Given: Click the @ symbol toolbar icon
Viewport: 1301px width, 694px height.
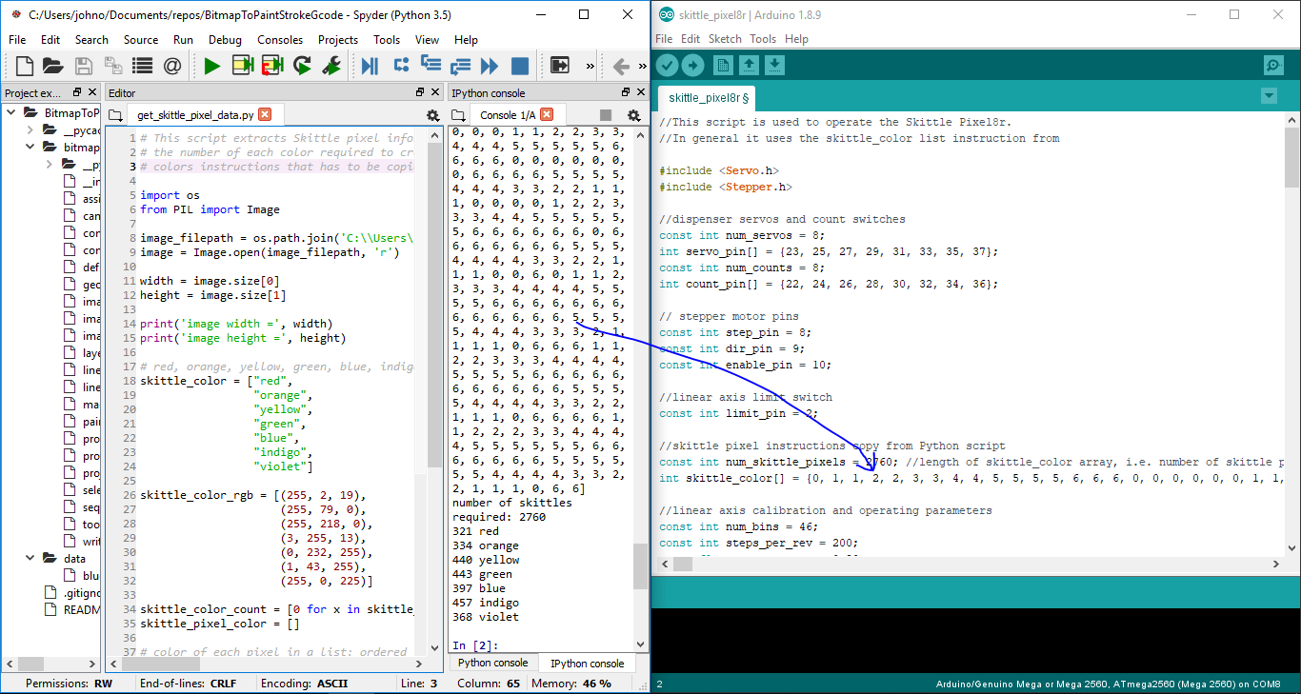Looking at the screenshot, I should (x=171, y=66).
